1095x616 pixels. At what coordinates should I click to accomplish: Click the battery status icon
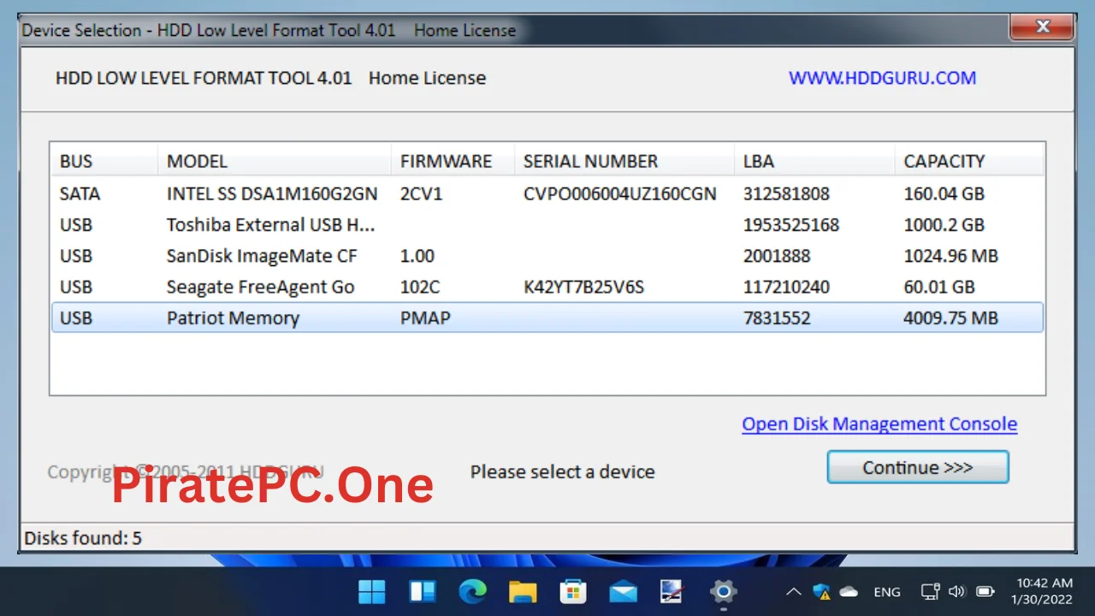985,591
